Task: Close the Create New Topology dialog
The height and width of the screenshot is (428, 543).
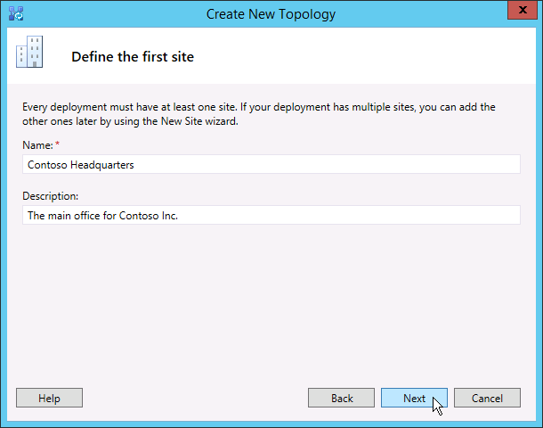Action: coord(523,10)
